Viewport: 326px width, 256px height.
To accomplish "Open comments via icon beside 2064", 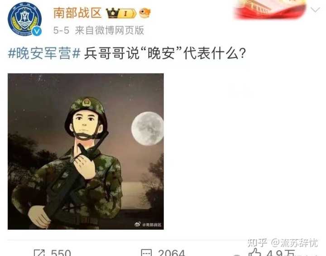I will pyautogui.click(x=147, y=253).
